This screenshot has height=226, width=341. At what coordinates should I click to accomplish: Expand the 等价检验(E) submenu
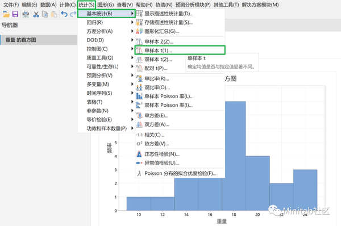click(107, 119)
